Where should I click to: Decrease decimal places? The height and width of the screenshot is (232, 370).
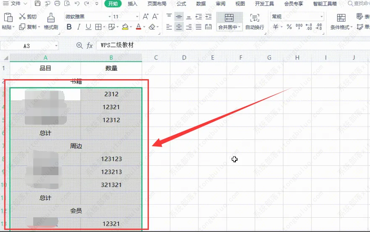click(319, 27)
